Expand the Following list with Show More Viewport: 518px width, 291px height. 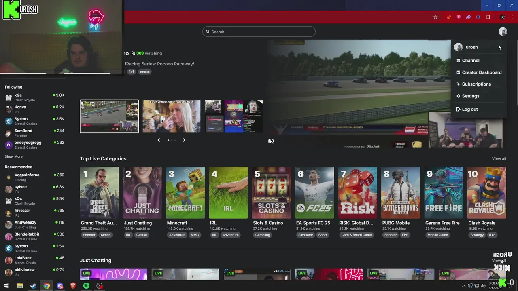click(x=14, y=156)
